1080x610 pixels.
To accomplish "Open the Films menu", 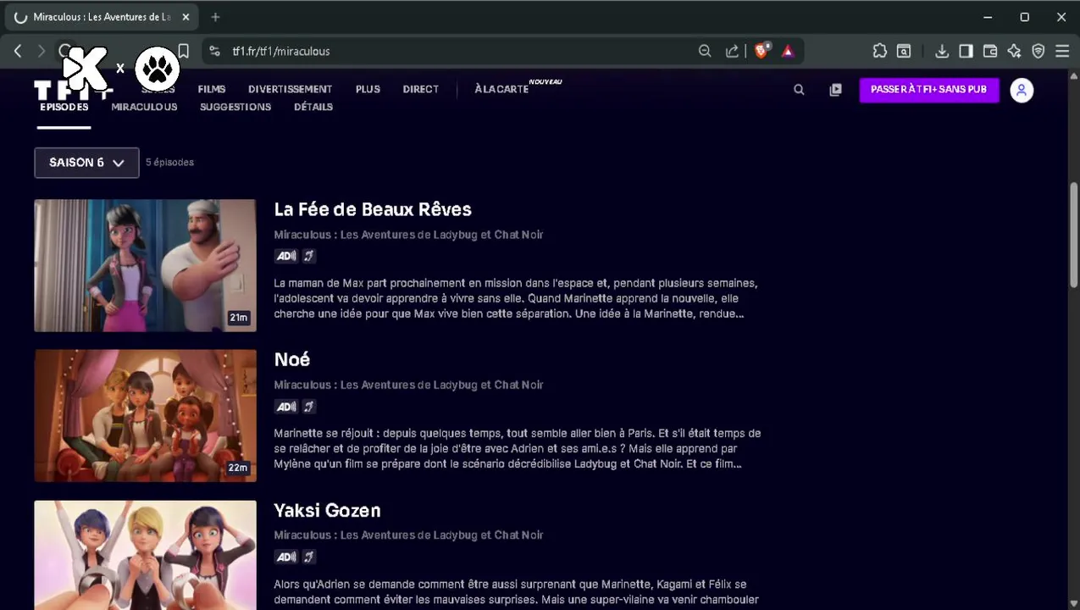I will coord(212,89).
